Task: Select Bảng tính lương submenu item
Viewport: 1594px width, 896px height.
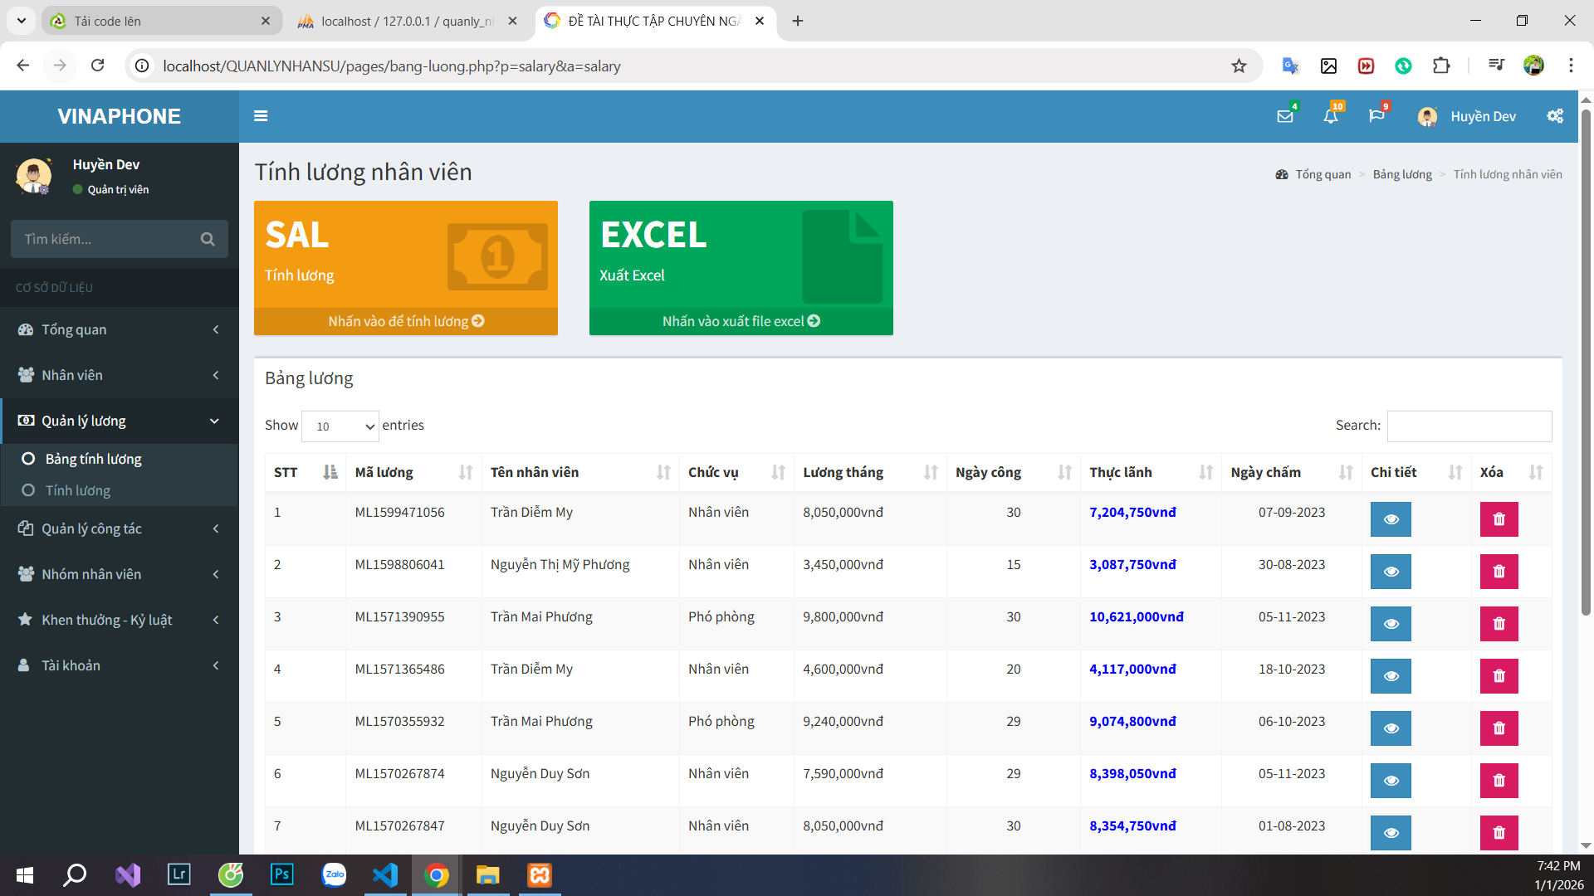Action: (x=120, y=459)
